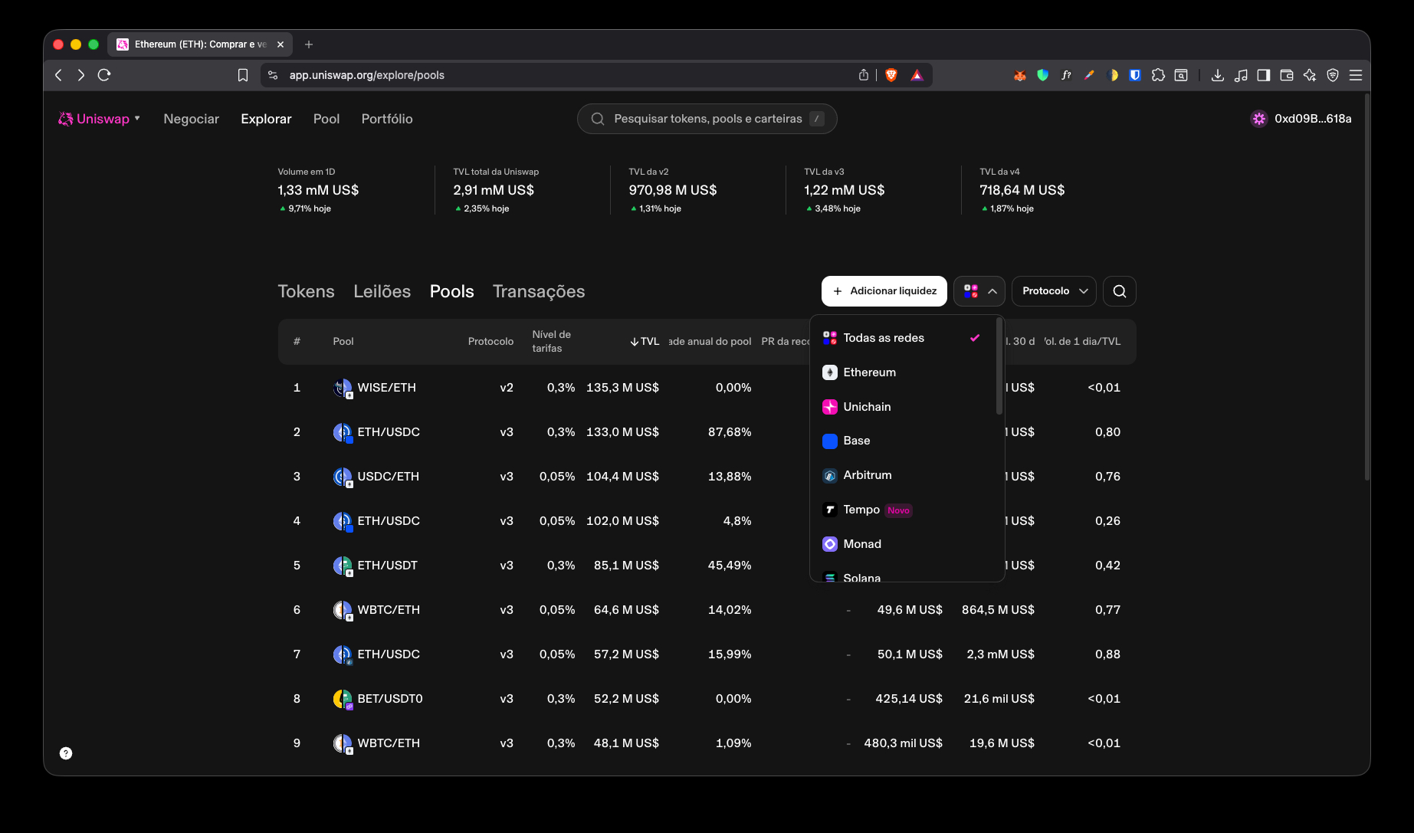Open Brave Shields lion icon
Screen dimensions: 1414x833
(x=891, y=75)
